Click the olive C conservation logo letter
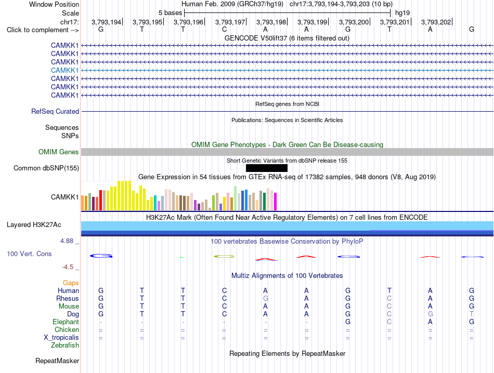494x373 pixels. (224, 256)
